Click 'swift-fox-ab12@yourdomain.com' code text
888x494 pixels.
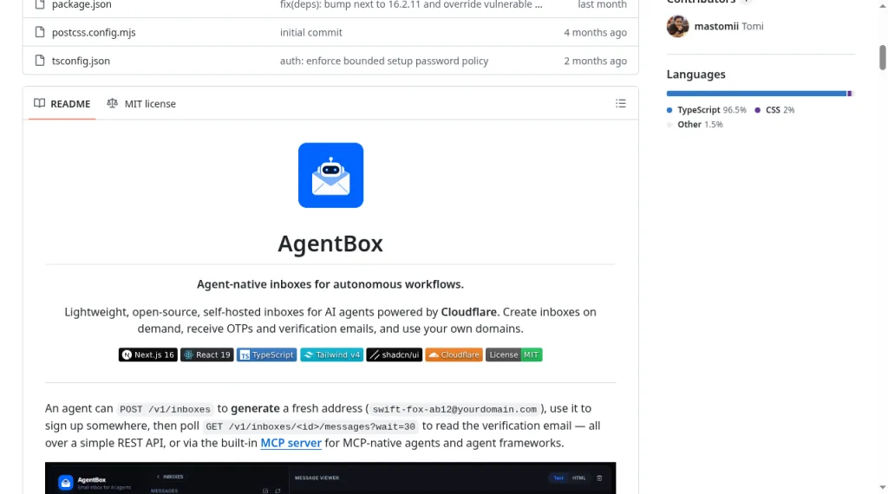coord(454,409)
